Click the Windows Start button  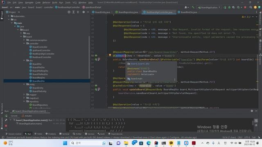65,143
